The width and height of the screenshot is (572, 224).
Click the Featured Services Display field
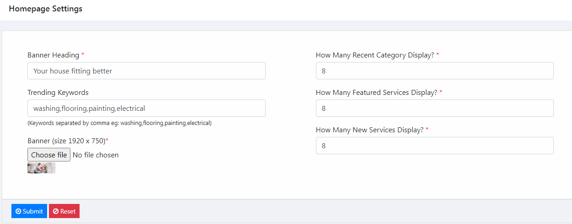point(434,108)
